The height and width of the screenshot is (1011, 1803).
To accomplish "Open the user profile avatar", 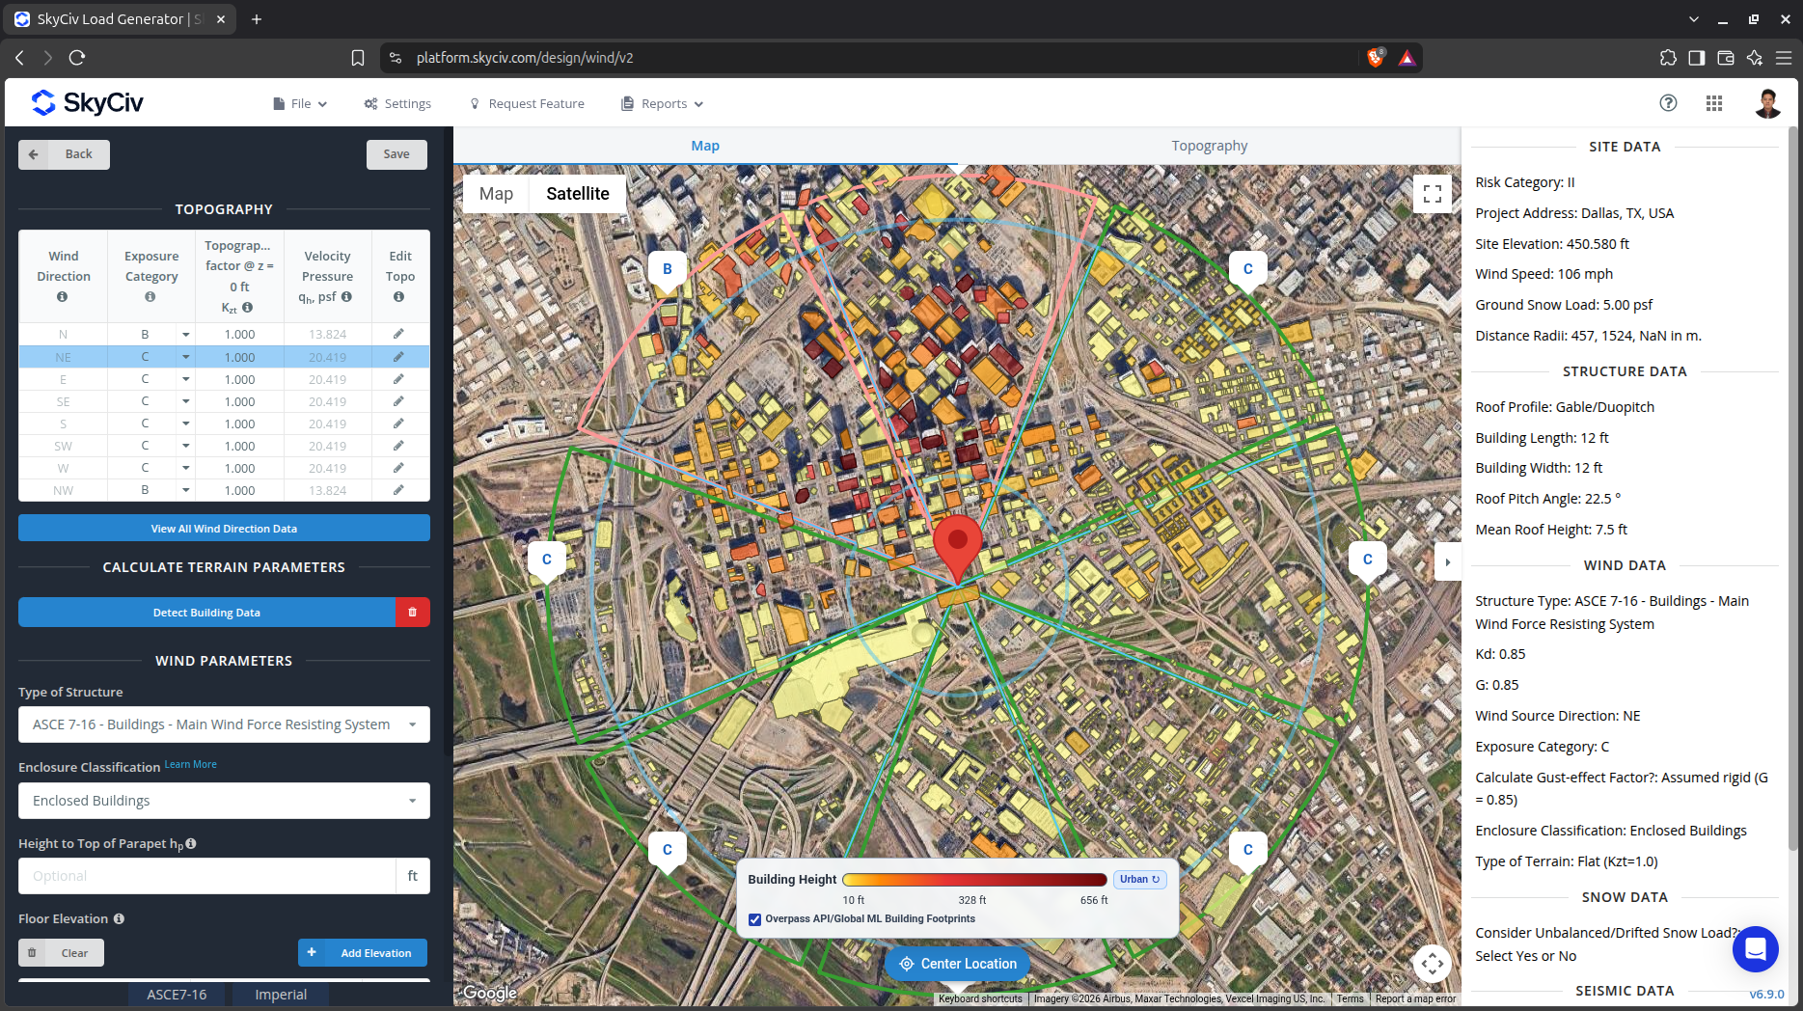I will pyautogui.click(x=1767, y=103).
